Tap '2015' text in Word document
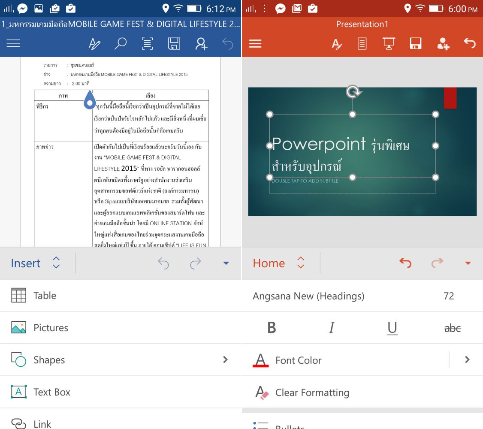The width and height of the screenshot is (483, 429). (129, 169)
